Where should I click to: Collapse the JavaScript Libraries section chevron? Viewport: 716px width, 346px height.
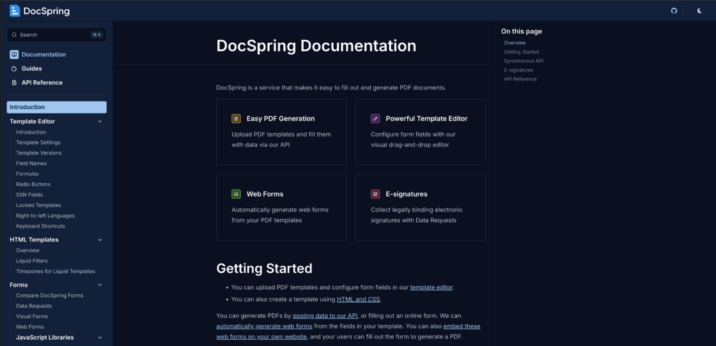[x=100, y=338]
